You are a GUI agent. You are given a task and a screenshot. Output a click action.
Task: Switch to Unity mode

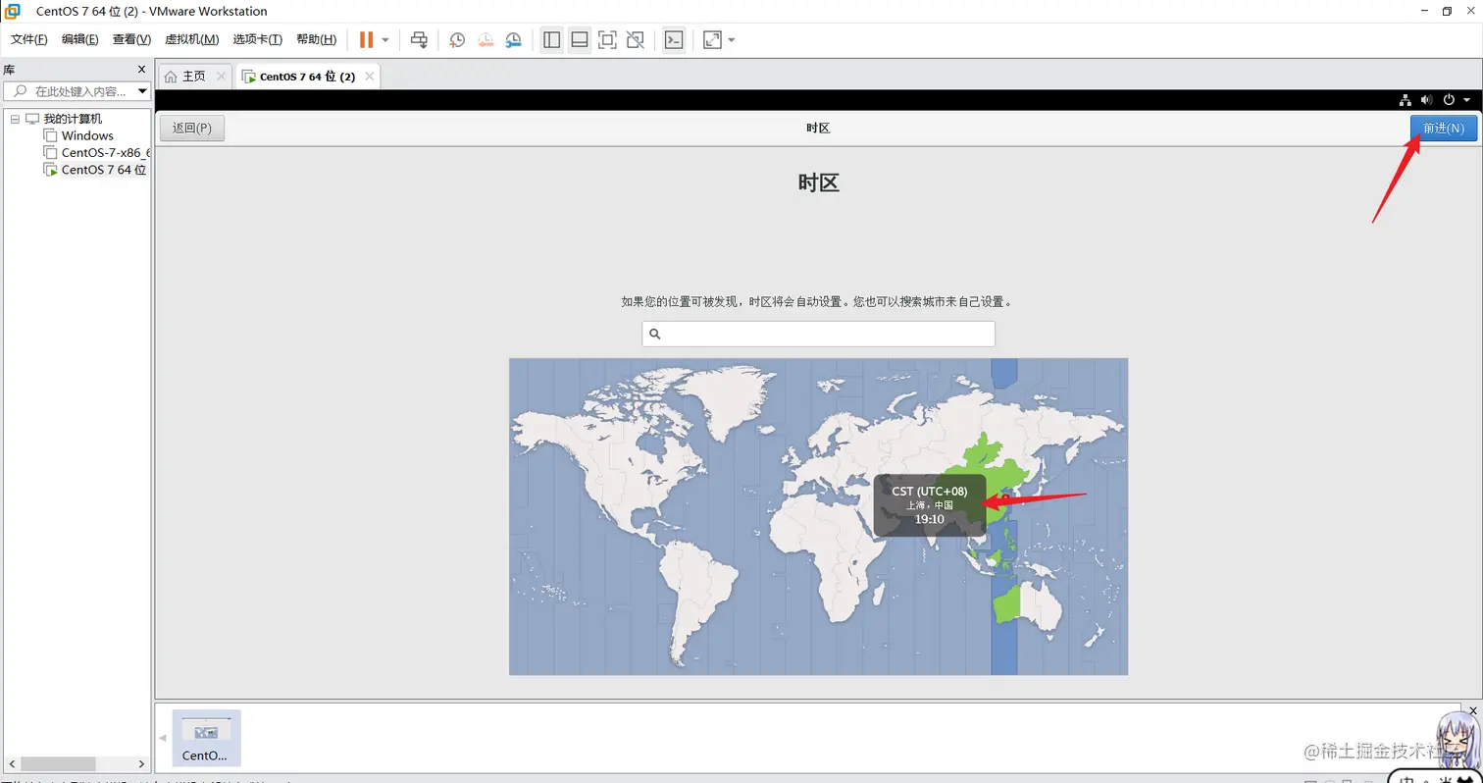tap(636, 40)
